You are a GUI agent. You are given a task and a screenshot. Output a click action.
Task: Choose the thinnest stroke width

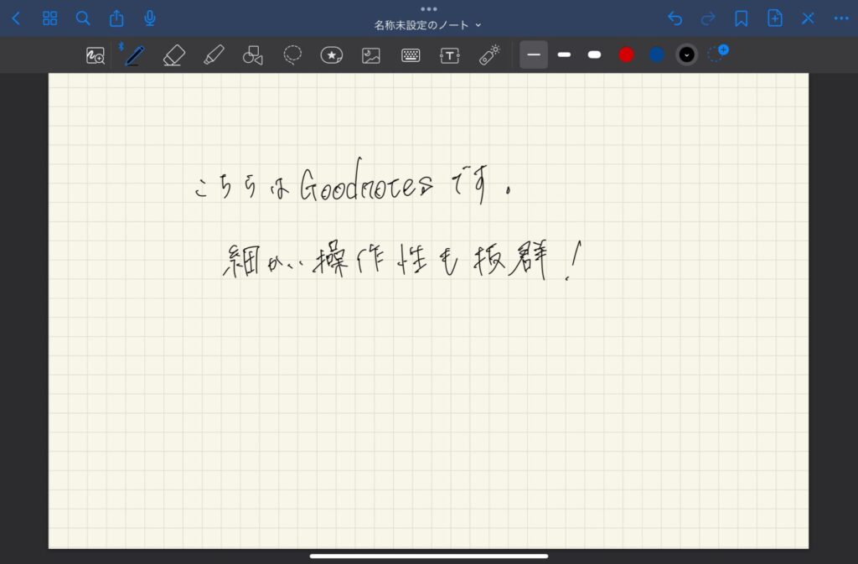pos(534,54)
